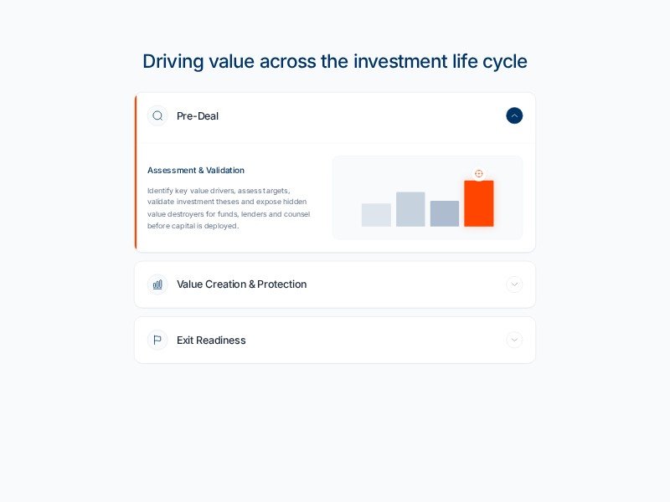Click the orange bar in the chart
Viewport: 670px width, 502px height.
479,203
